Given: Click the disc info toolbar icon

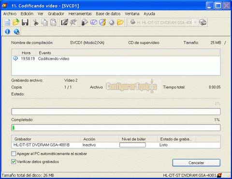Looking at the screenshot, I should click(102, 22).
